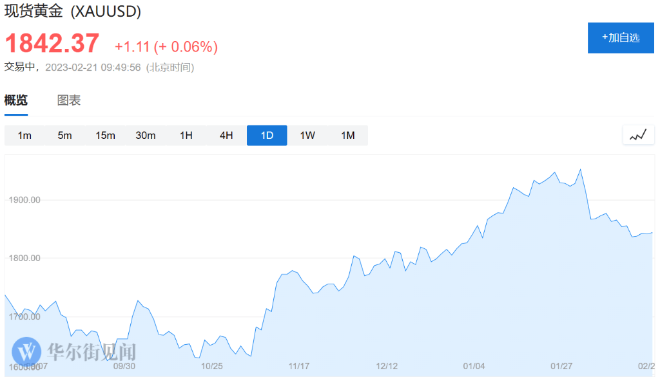Select the 1m timeframe
This screenshot has height=384, width=660.
click(x=24, y=135)
